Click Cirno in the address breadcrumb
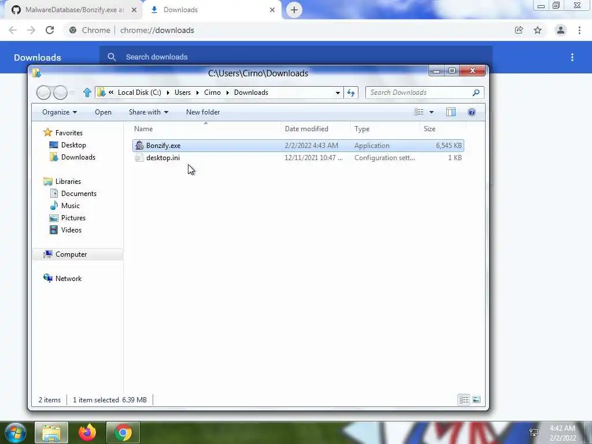The height and width of the screenshot is (444, 592). [x=212, y=92]
